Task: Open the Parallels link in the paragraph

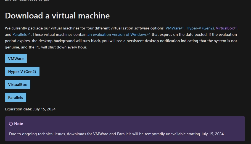Action: 20,35
